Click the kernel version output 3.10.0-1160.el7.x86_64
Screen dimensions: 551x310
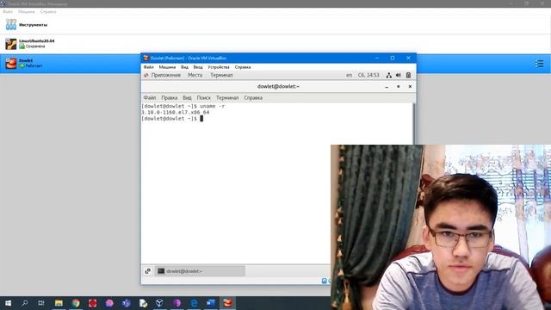176,113
